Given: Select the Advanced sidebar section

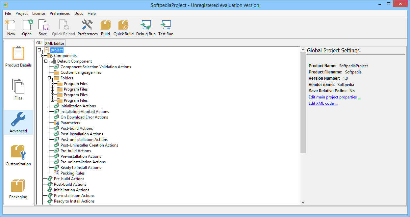Looking at the screenshot, I should (x=18, y=122).
